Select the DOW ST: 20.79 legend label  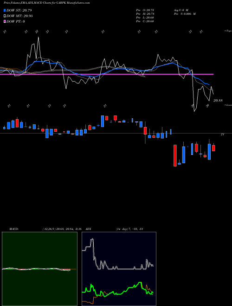19,10
